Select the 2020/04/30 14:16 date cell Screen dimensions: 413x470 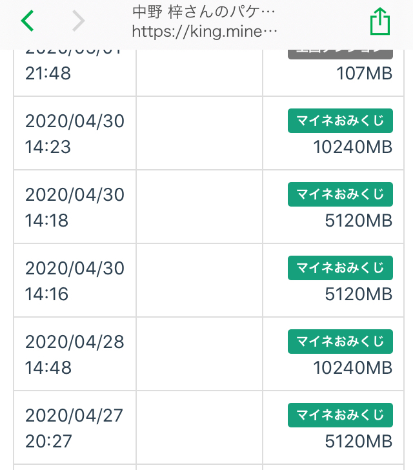[x=74, y=281]
